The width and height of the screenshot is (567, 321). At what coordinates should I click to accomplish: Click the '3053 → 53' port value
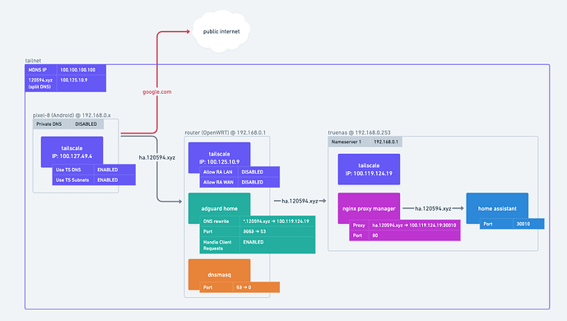(277, 231)
